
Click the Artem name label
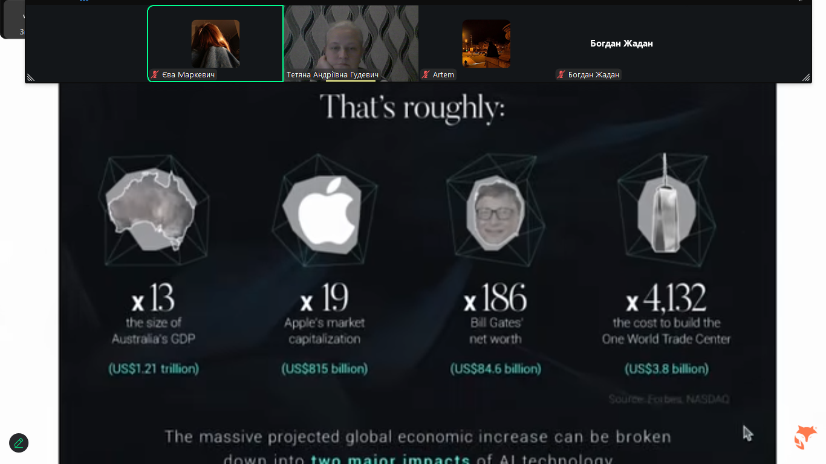coord(443,75)
